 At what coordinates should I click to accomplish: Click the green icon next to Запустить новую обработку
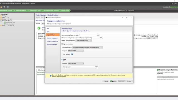158,70
